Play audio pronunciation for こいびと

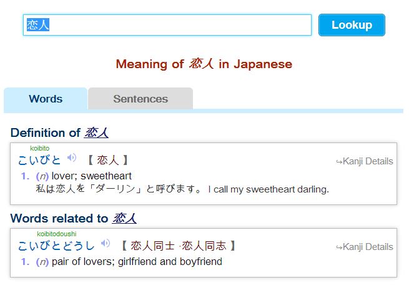72,159
